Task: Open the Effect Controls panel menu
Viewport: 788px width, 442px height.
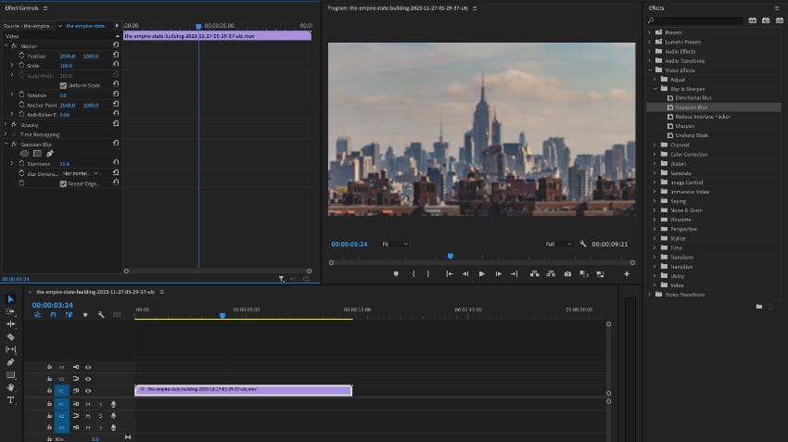Action: [45, 8]
